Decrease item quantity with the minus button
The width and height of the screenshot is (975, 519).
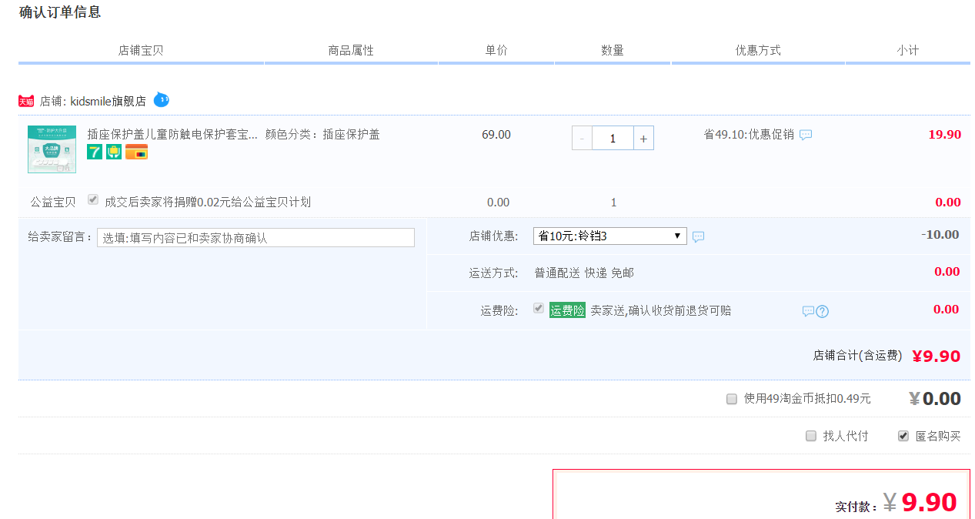pyautogui.click(x=582, y=138)
